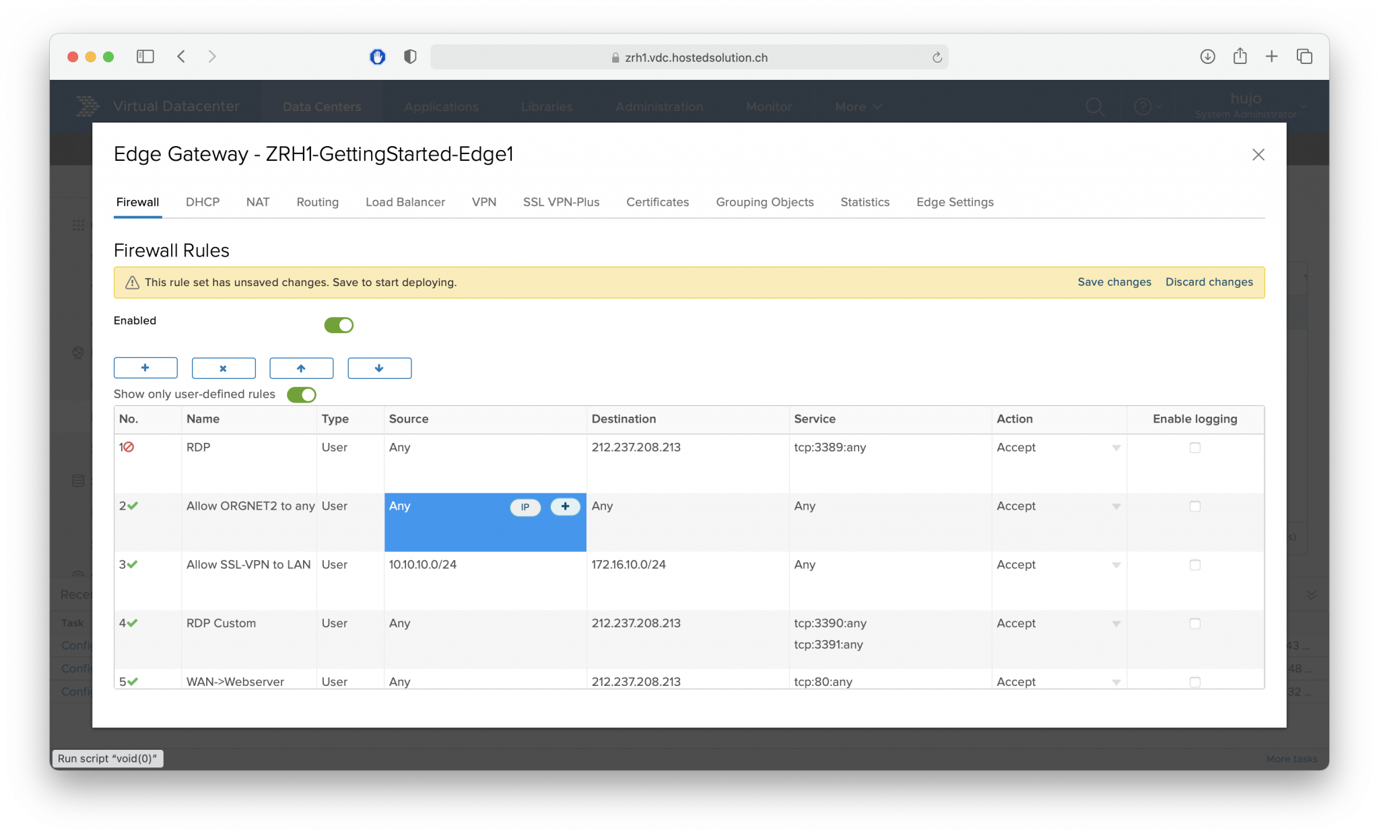
Task: Enable logging for RDP Custom rule
Action: pos(1195,623)
